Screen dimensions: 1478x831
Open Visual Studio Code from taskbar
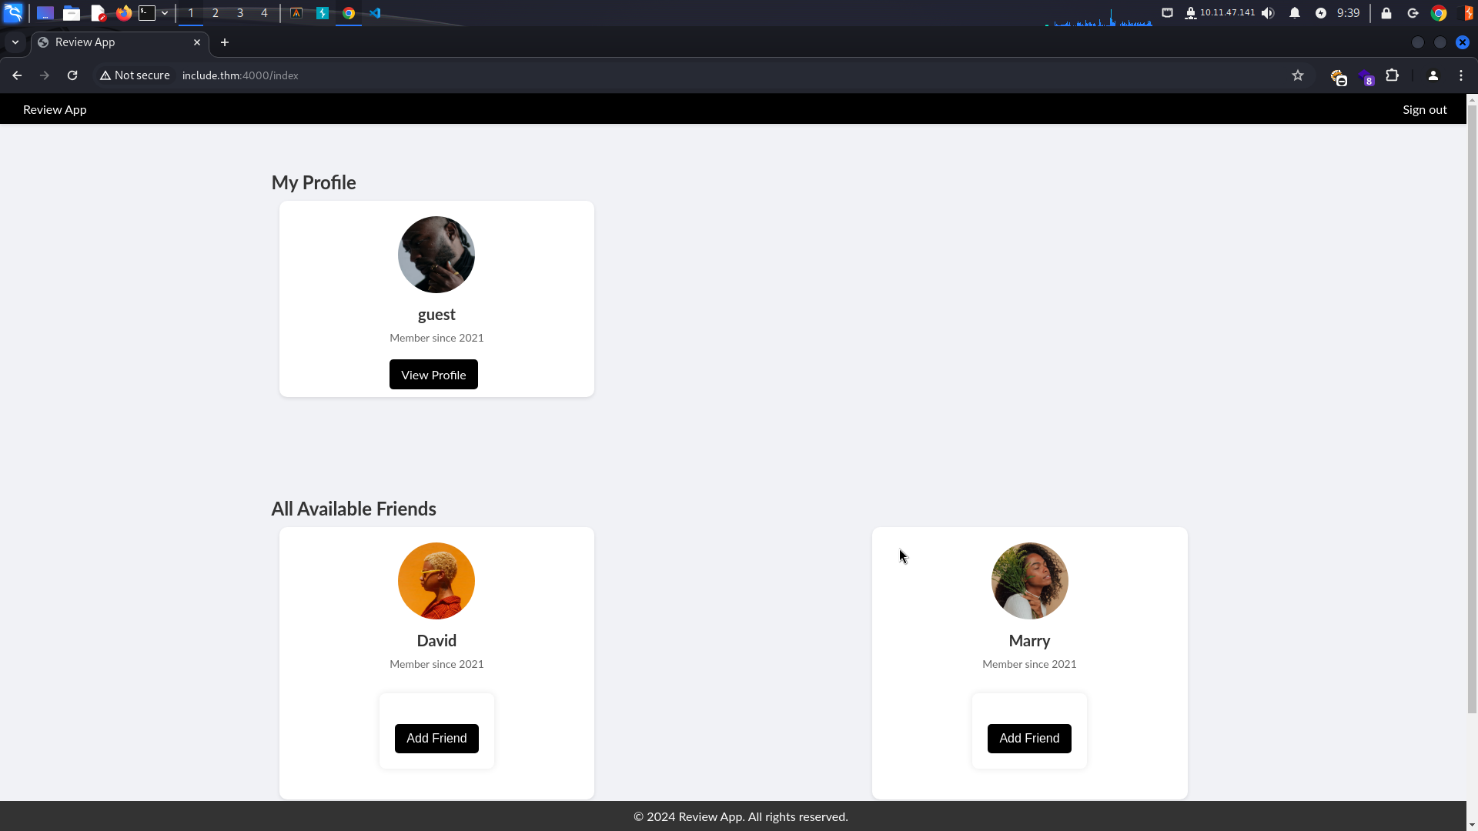[375, 13]
